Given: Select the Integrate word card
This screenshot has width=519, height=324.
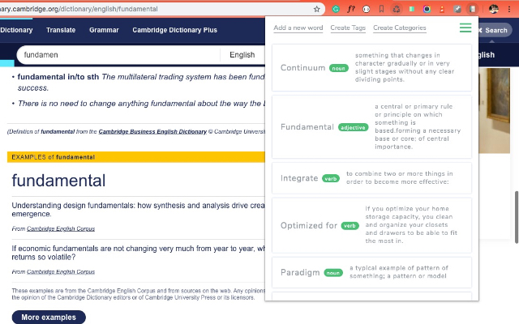Looking at the screenshot, I should tap(371, 178).
